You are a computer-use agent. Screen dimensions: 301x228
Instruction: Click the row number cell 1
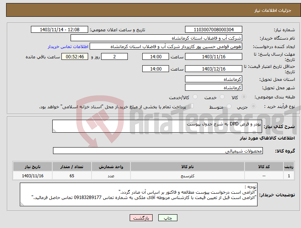(289, 176)
